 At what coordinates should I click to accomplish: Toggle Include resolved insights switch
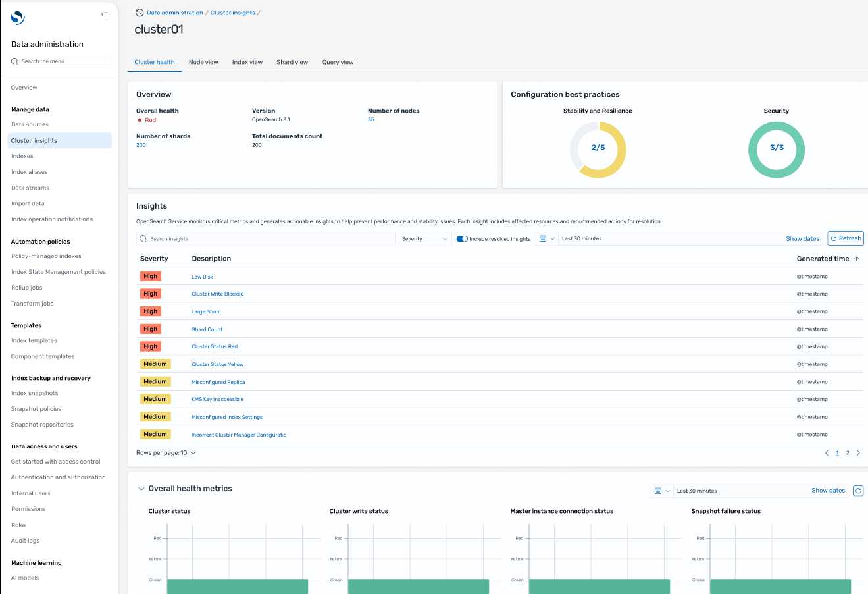pos(462,239)
